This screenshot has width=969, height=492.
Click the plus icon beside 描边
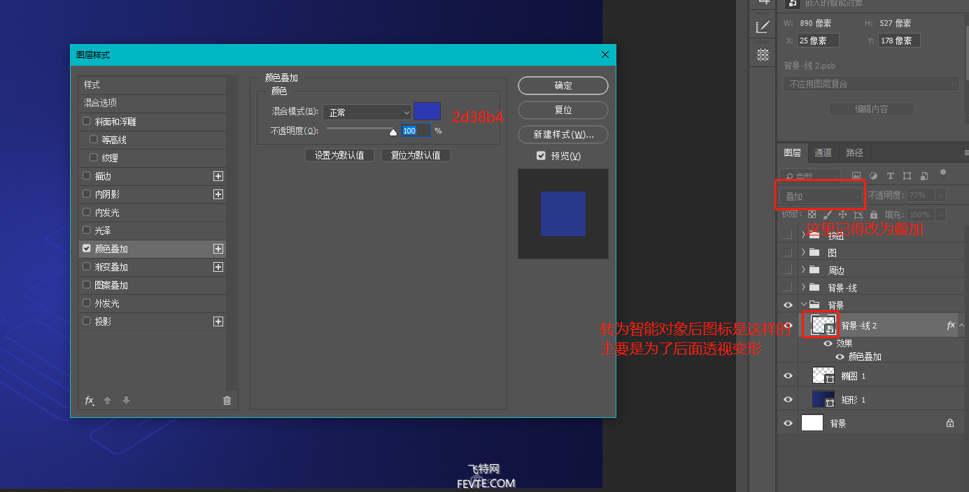[218, 176]
